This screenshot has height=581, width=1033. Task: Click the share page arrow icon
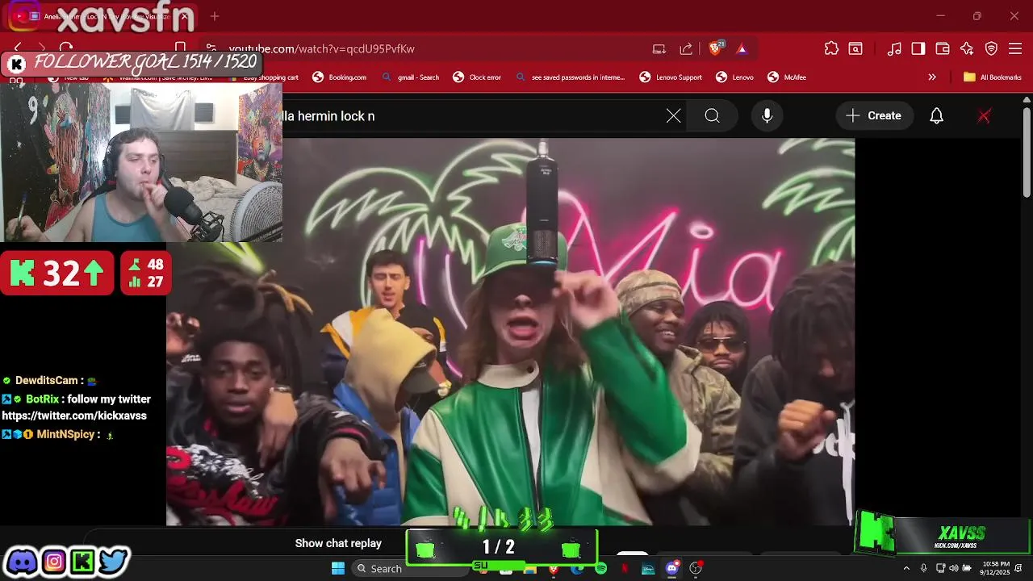[686, 48]
